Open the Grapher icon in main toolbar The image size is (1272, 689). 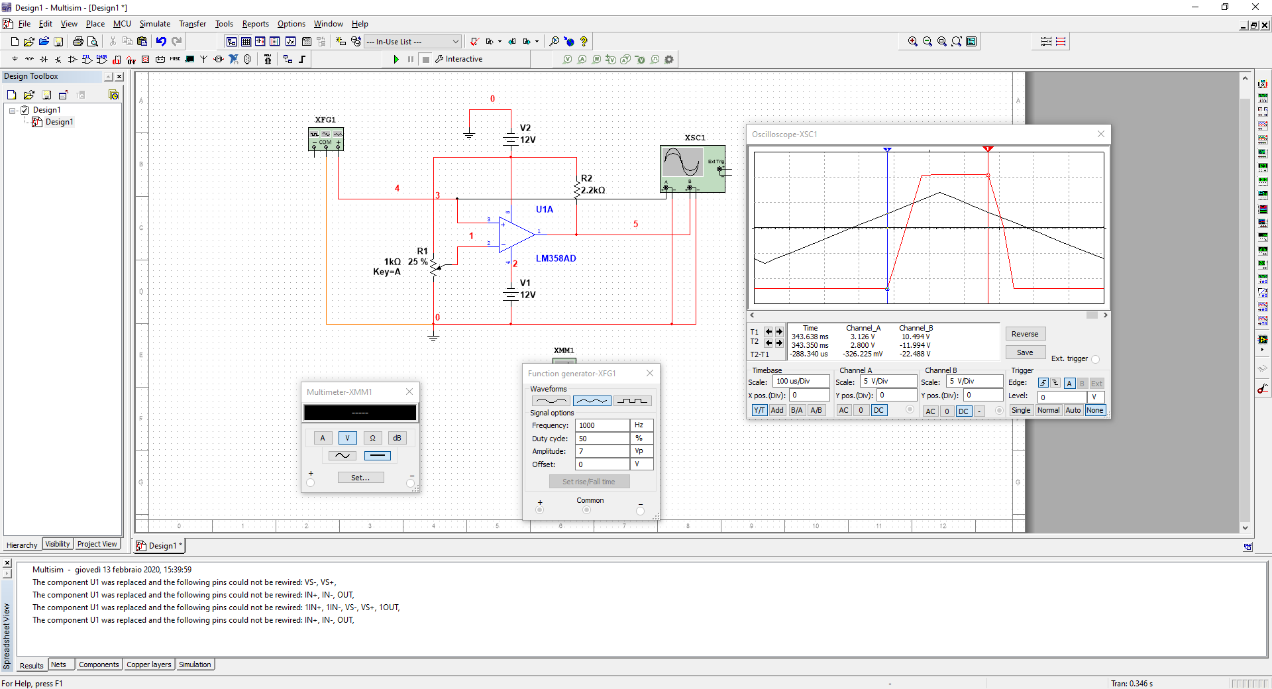tap(291, 42)
